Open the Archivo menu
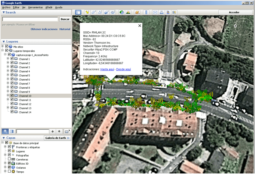Screen dimensions: 255x174 tap(6, 7)
